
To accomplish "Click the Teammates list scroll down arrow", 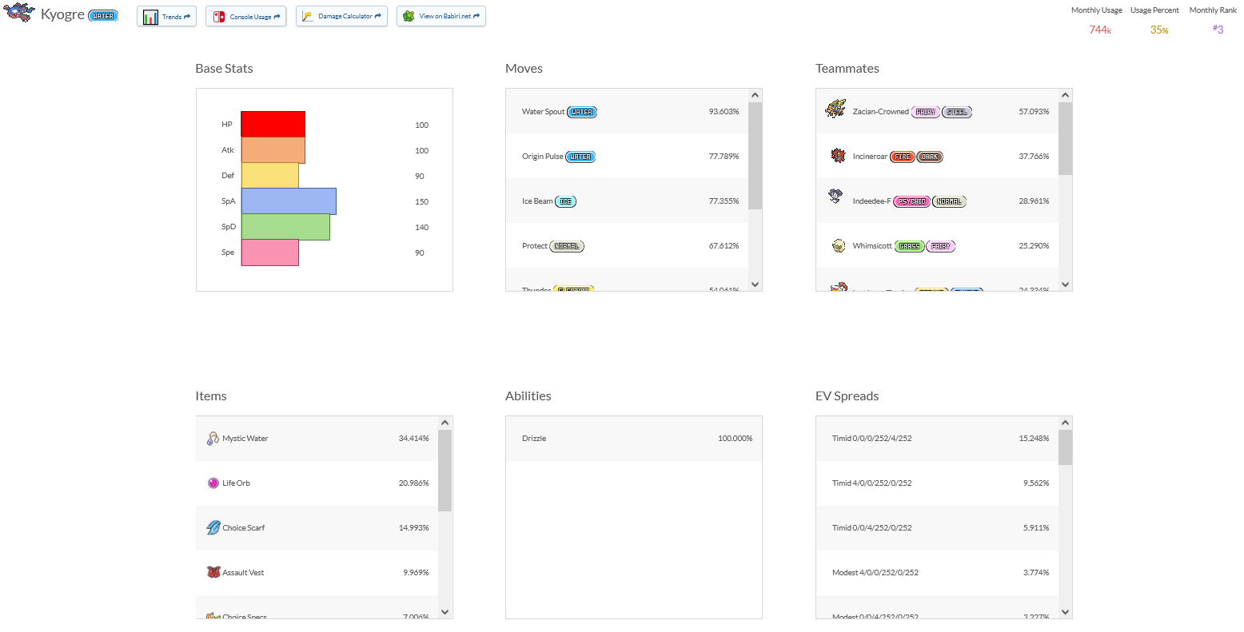I will coord(1065,284).
